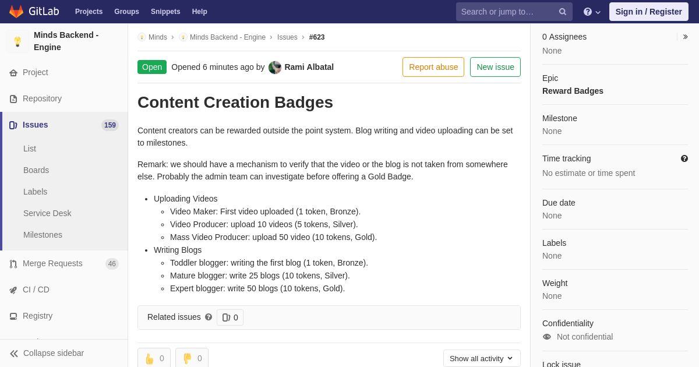Click the Minds breadcrumb link
This screenshot has height=367, width=699.
[x=158, y=37]
